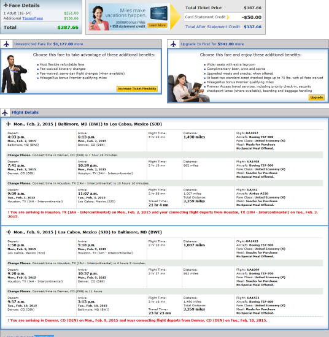Click the airplane icon on Unrestricted Fare header
The height and width of the screenshot is (337, 329).
click(7, 44)
